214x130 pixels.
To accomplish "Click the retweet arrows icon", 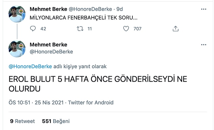I will 80,29.
